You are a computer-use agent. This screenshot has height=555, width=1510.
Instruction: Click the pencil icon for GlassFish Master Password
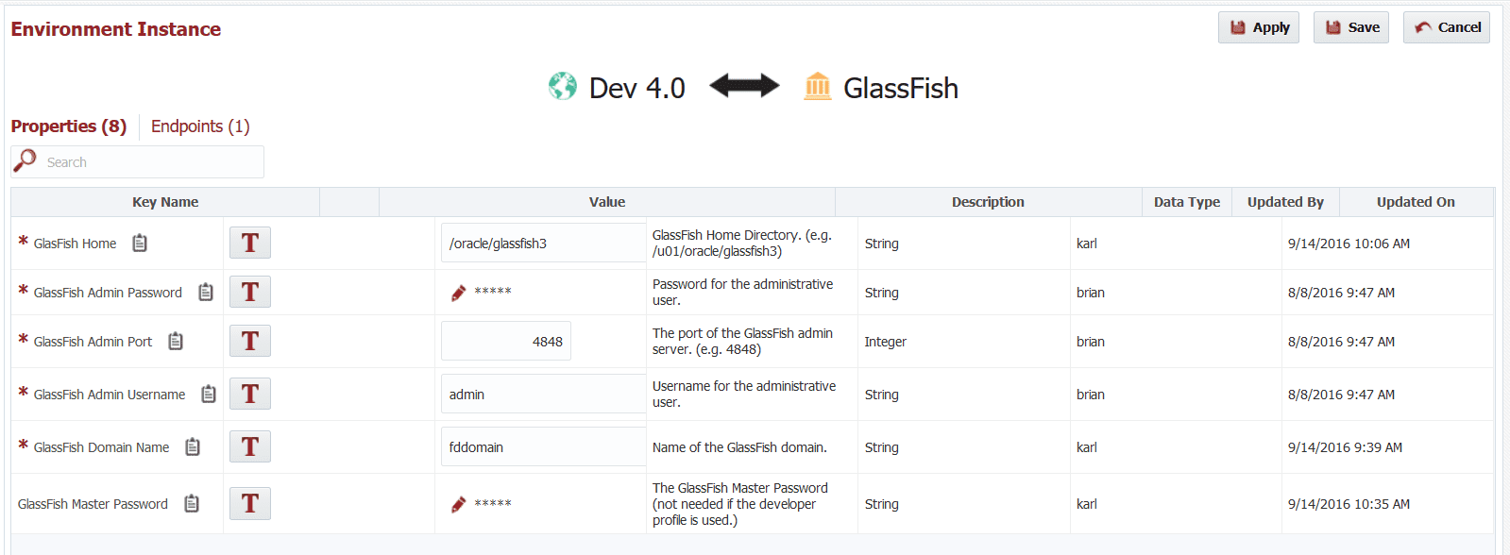click(x=457, y=503)
